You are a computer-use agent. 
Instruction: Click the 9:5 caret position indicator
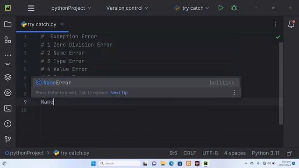pyautogui.click(x=173, y=153)
